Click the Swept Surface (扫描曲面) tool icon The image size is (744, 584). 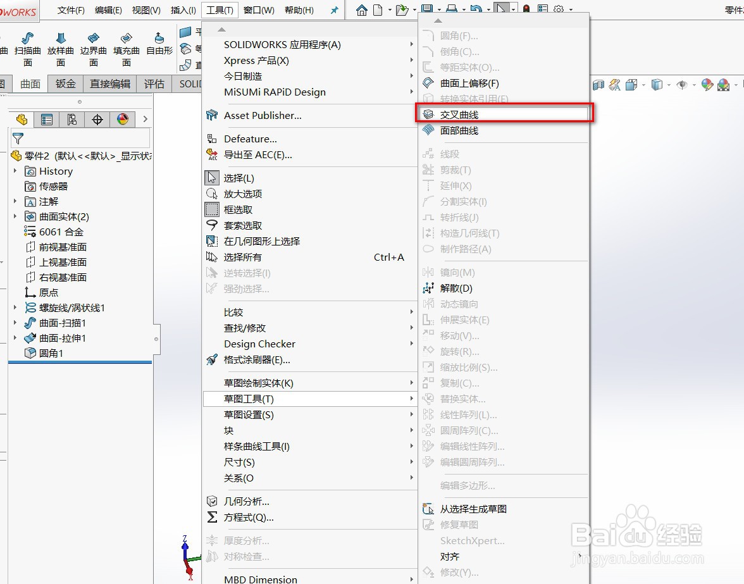28,38
